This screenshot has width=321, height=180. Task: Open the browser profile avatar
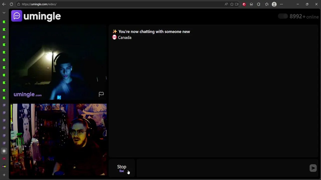[274, 4]
